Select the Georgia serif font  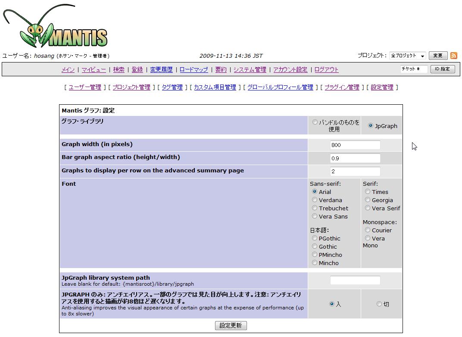click(x=368, y=200)
